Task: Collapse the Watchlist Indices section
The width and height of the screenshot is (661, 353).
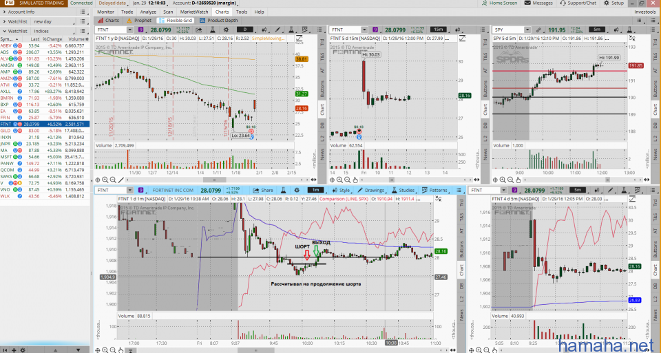Action: tap(4, 31)
